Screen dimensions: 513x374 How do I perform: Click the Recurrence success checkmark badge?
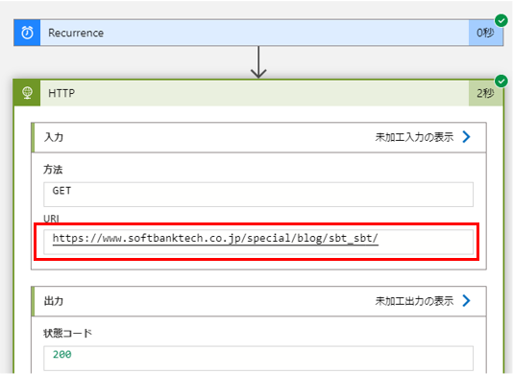coord(501,20)
